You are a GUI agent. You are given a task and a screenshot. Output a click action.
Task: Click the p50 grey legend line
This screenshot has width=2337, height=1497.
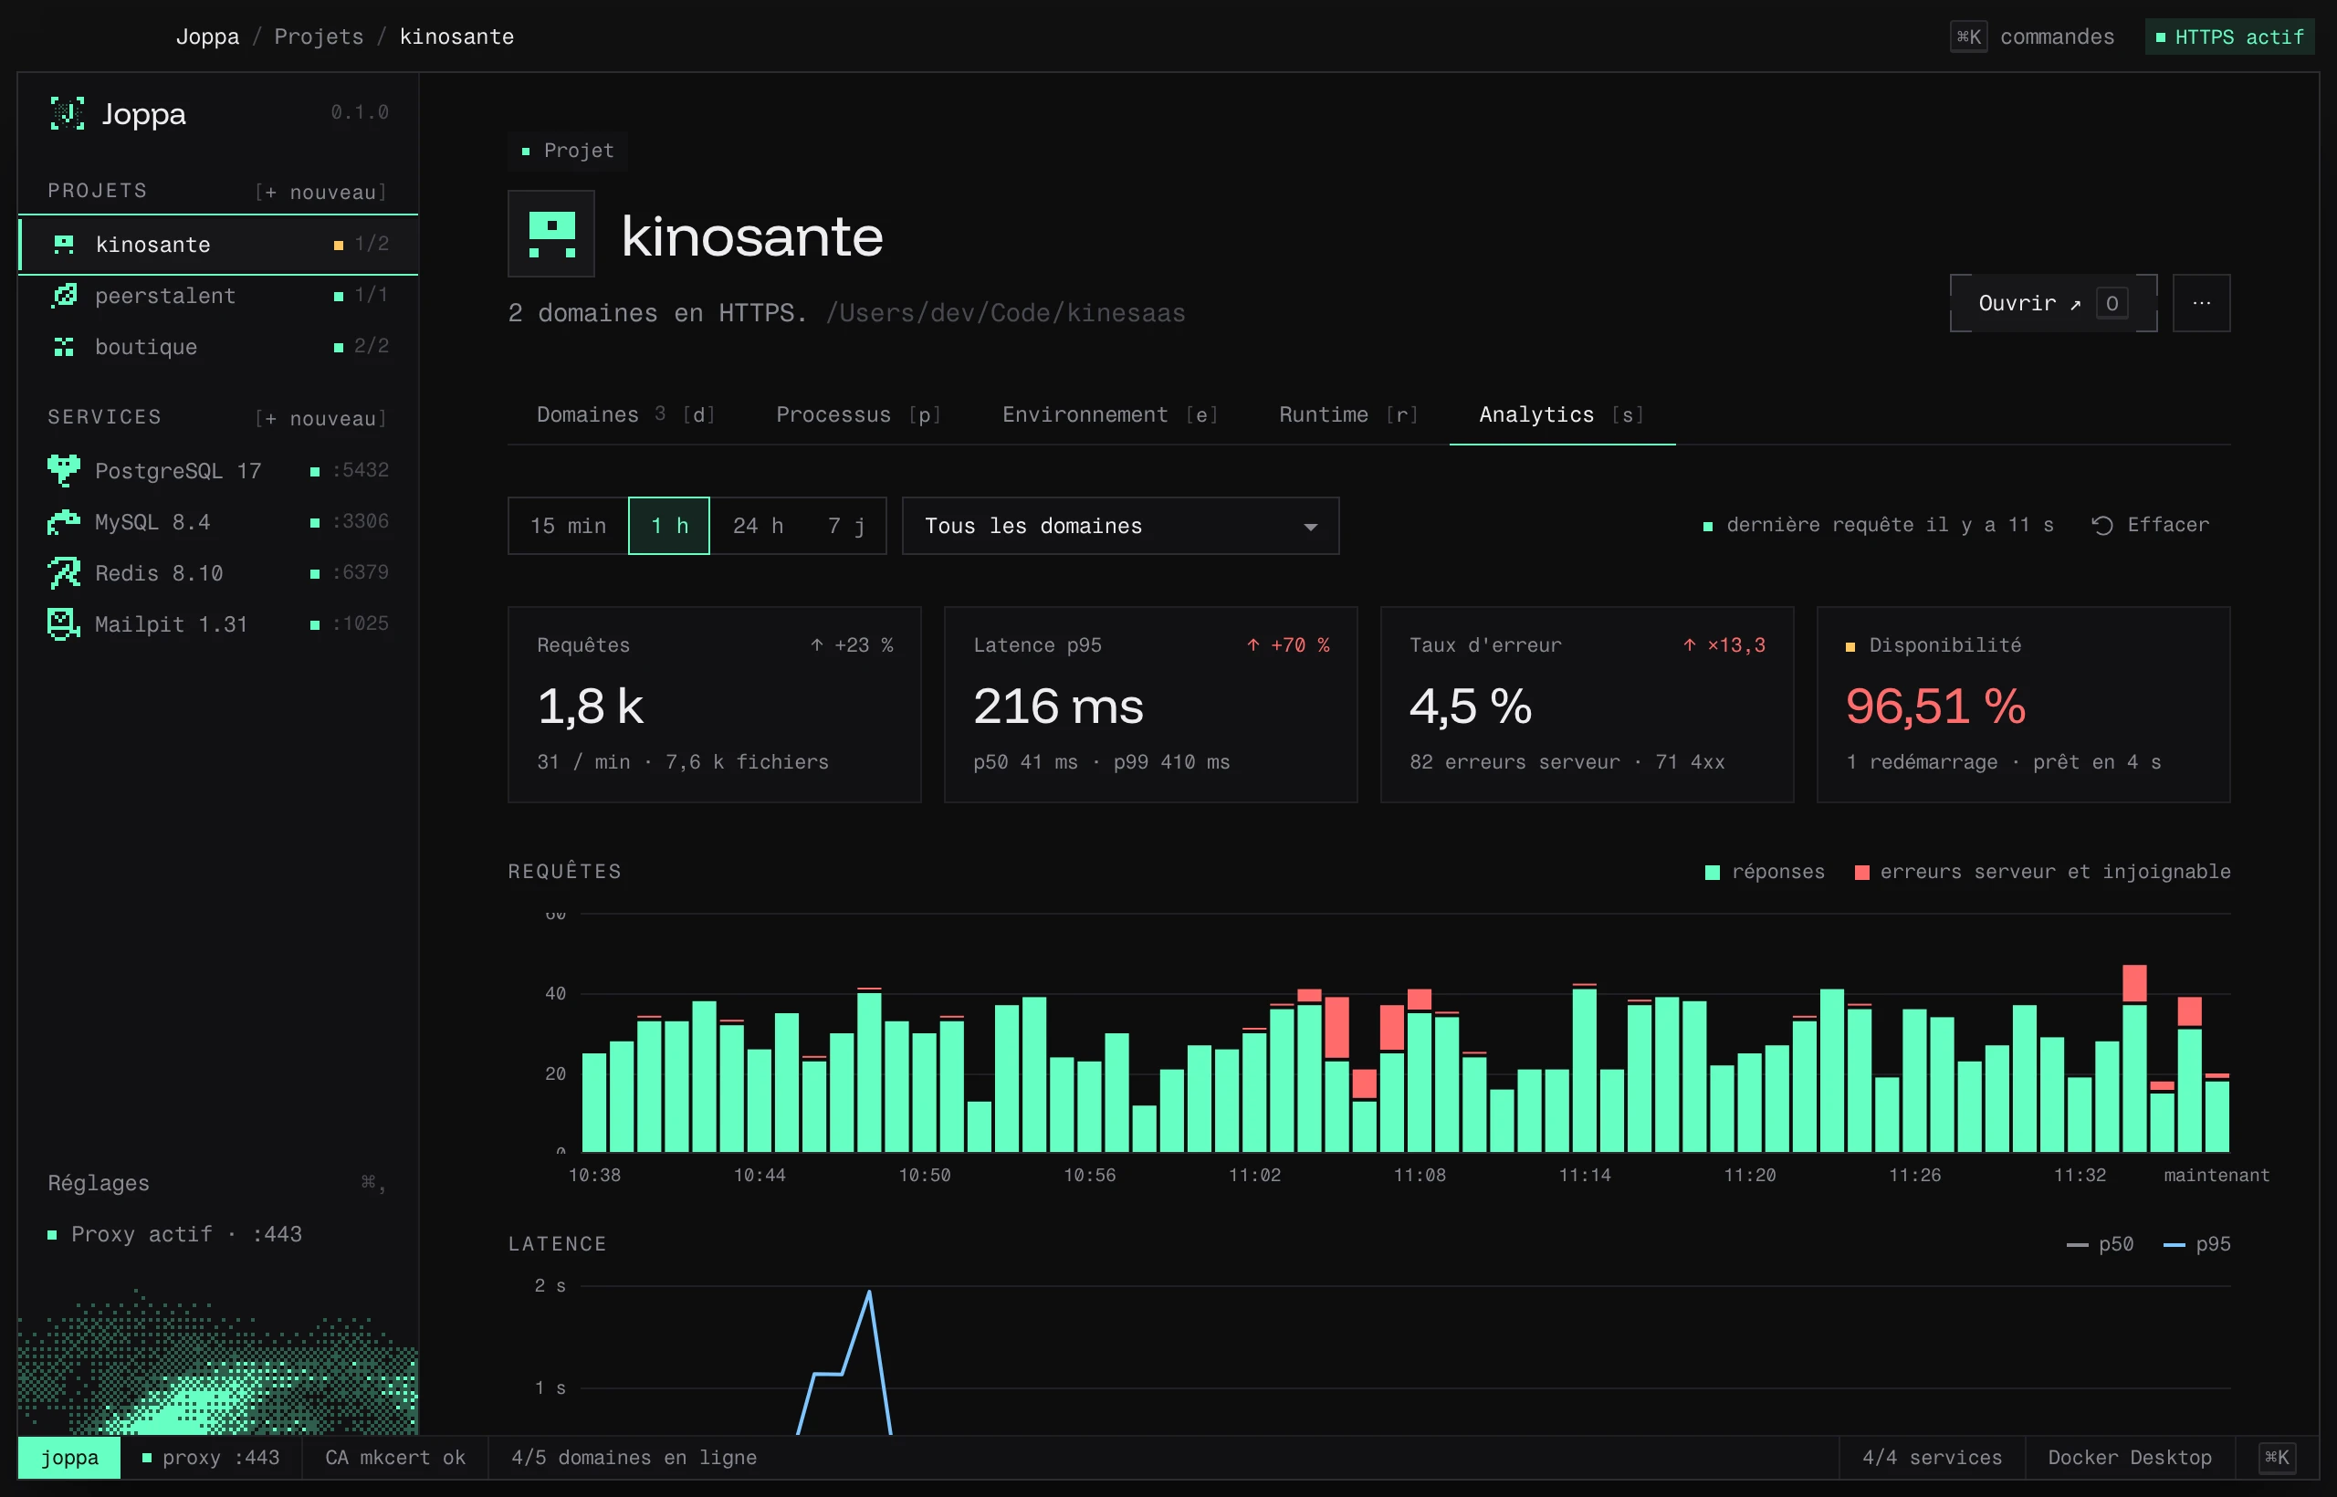[x=2077, y=1245]
